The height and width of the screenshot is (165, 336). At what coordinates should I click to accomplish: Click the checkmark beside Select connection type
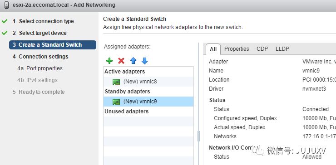(x=5, y=21)
